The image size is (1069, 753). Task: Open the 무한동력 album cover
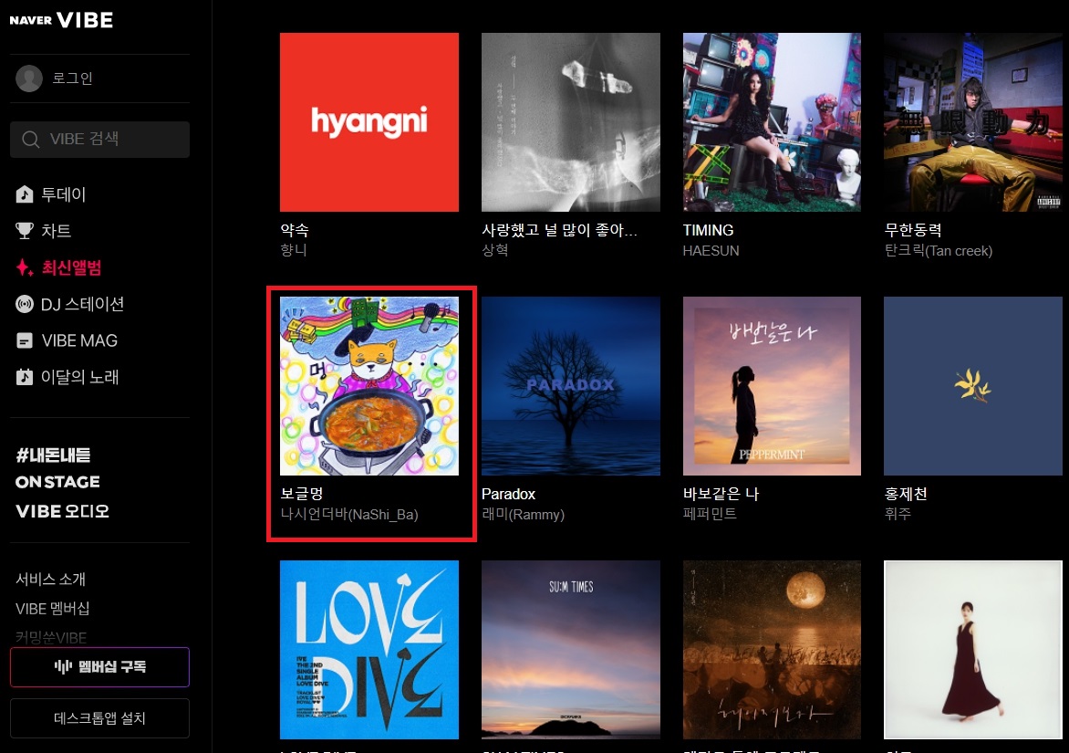tap(973, 122)
